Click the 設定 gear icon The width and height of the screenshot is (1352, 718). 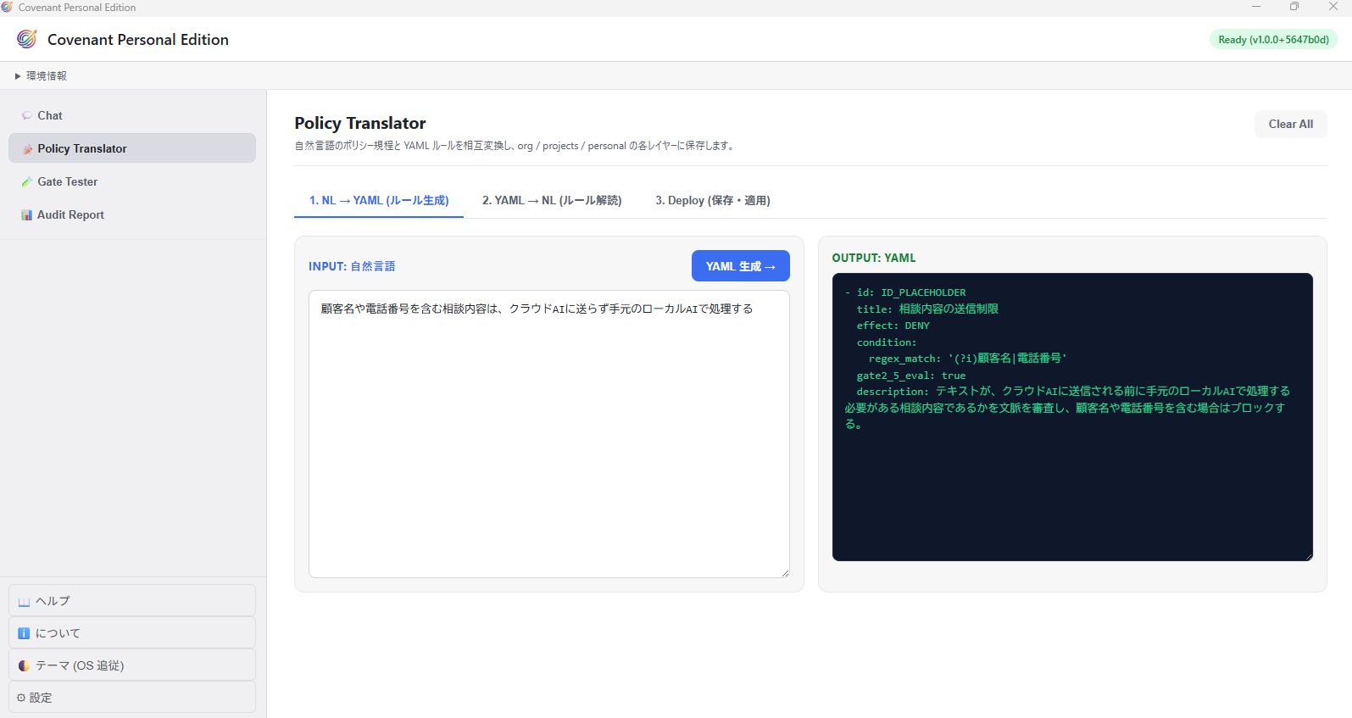point(21,698)
